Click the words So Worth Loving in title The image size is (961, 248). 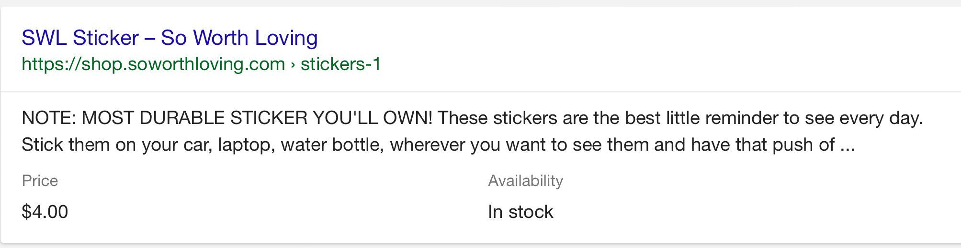tap(239, 38)
